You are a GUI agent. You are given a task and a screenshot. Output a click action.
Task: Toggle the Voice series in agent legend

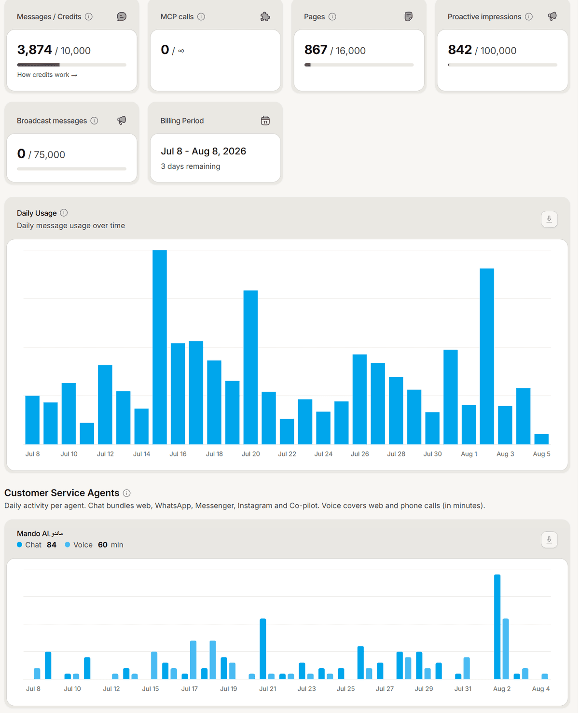pyautogui.click(x=94, y=545)
